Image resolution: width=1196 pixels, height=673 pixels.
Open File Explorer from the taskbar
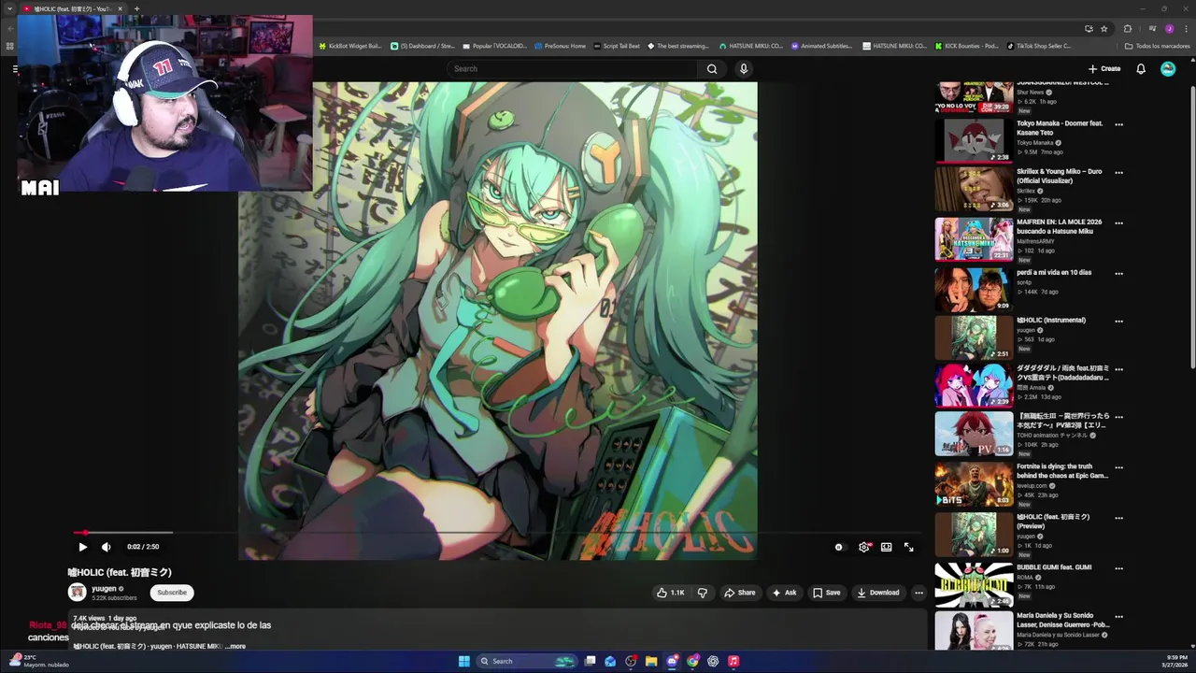coord(651,661)
